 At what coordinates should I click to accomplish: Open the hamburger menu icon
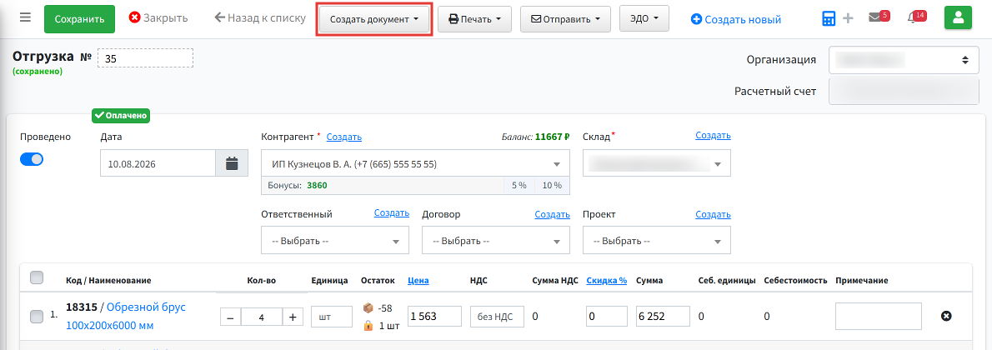(x=25, y=17)
